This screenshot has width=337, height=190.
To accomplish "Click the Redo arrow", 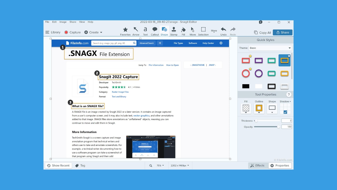I will (233, 31).
